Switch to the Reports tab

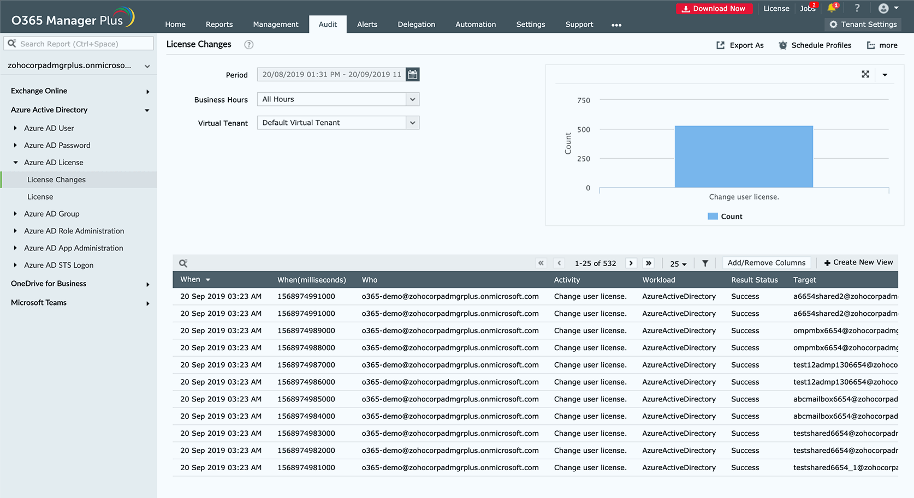219,25
